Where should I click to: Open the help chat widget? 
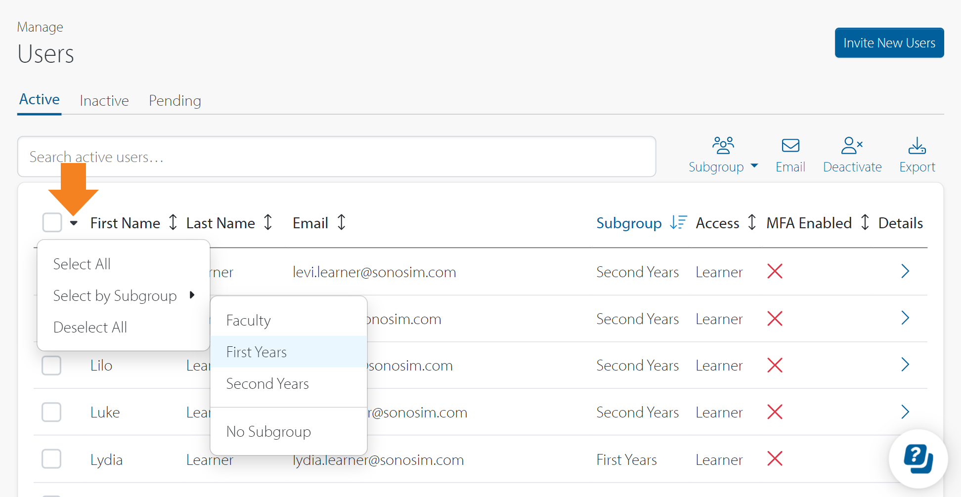click(x=917, y=458)
